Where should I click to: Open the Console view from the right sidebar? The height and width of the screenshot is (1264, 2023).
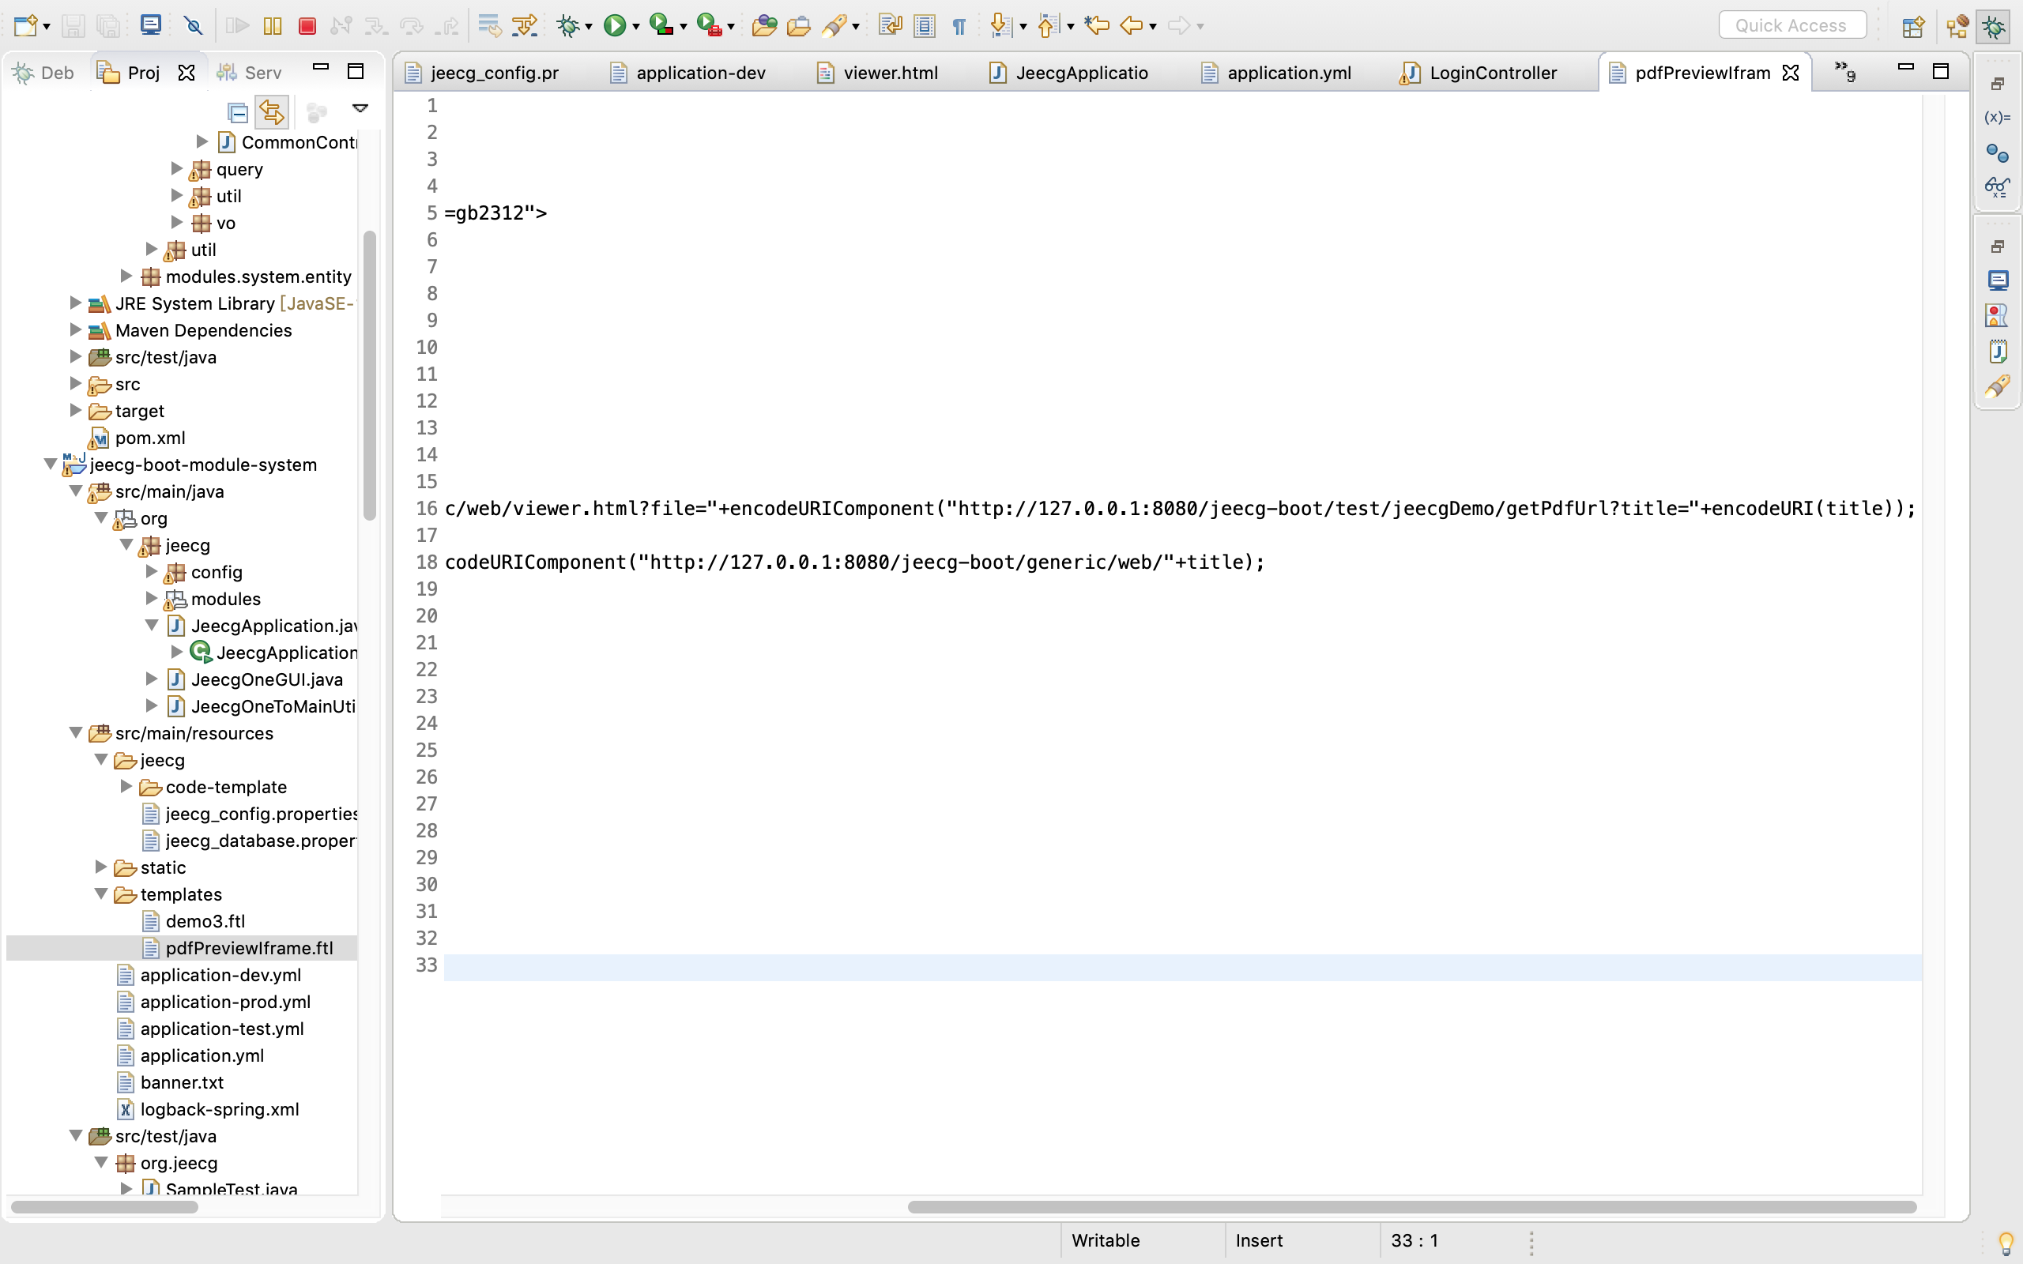(1999, 280)
